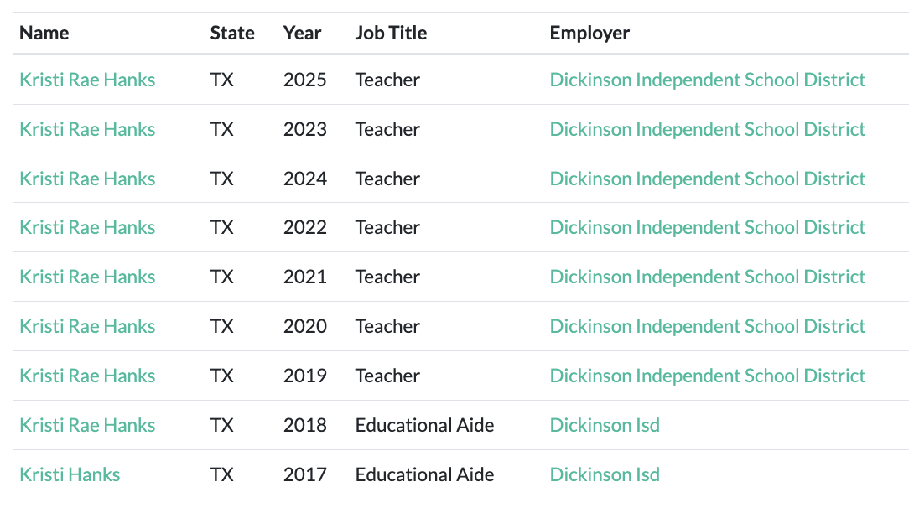Screen dimensions: 909x513
Task: Open Kristi Rae Hanks 2024 name link
Action: coord(87,179)
